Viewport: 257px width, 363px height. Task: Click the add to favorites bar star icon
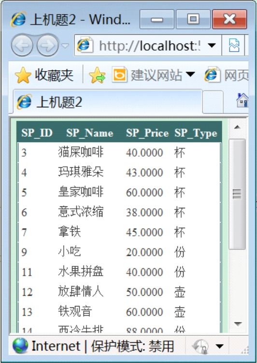(97, 75)
